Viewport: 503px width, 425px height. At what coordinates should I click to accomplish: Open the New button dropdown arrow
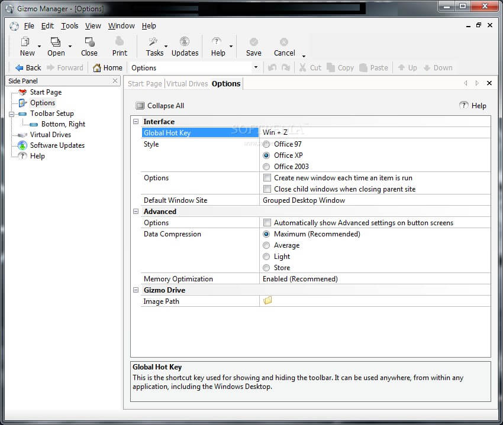pos(39,46)
